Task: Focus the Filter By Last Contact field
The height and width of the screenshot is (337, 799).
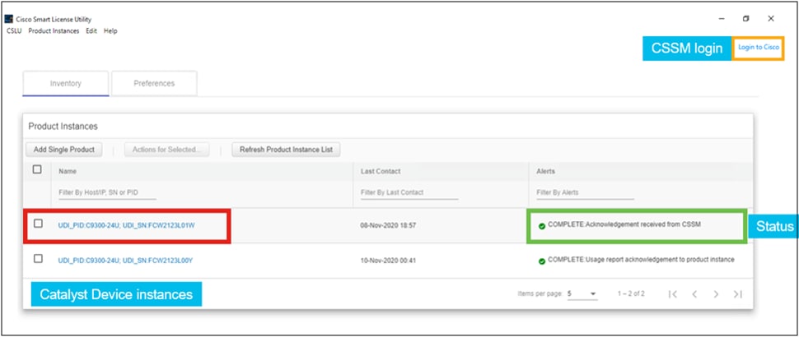Action: [409, 192]
